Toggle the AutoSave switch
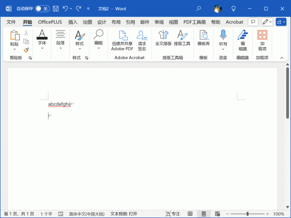Screen dimensions: 291x218 tap(42, 9)
